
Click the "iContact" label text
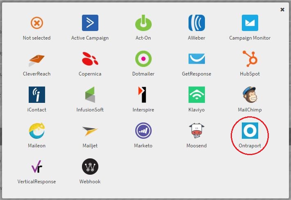[37, 110]
